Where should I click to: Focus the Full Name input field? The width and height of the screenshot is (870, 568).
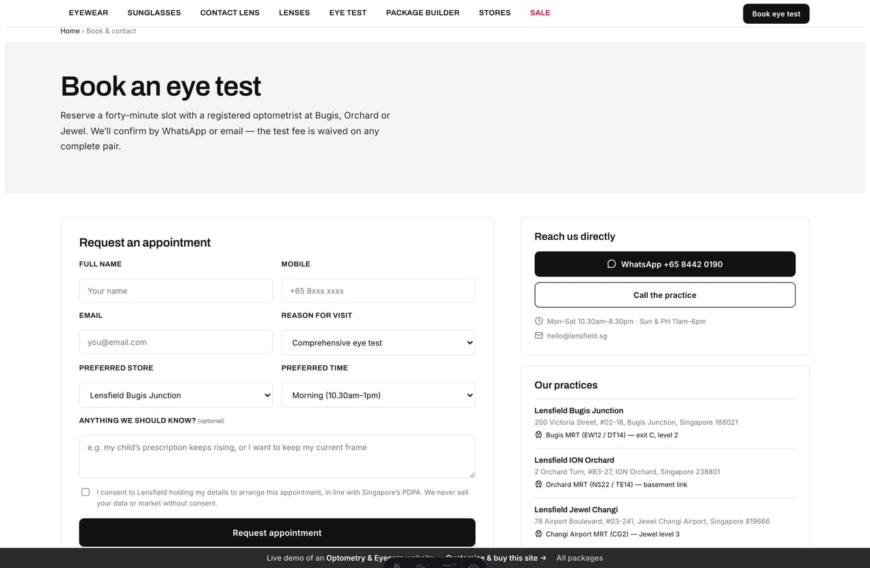176,291
